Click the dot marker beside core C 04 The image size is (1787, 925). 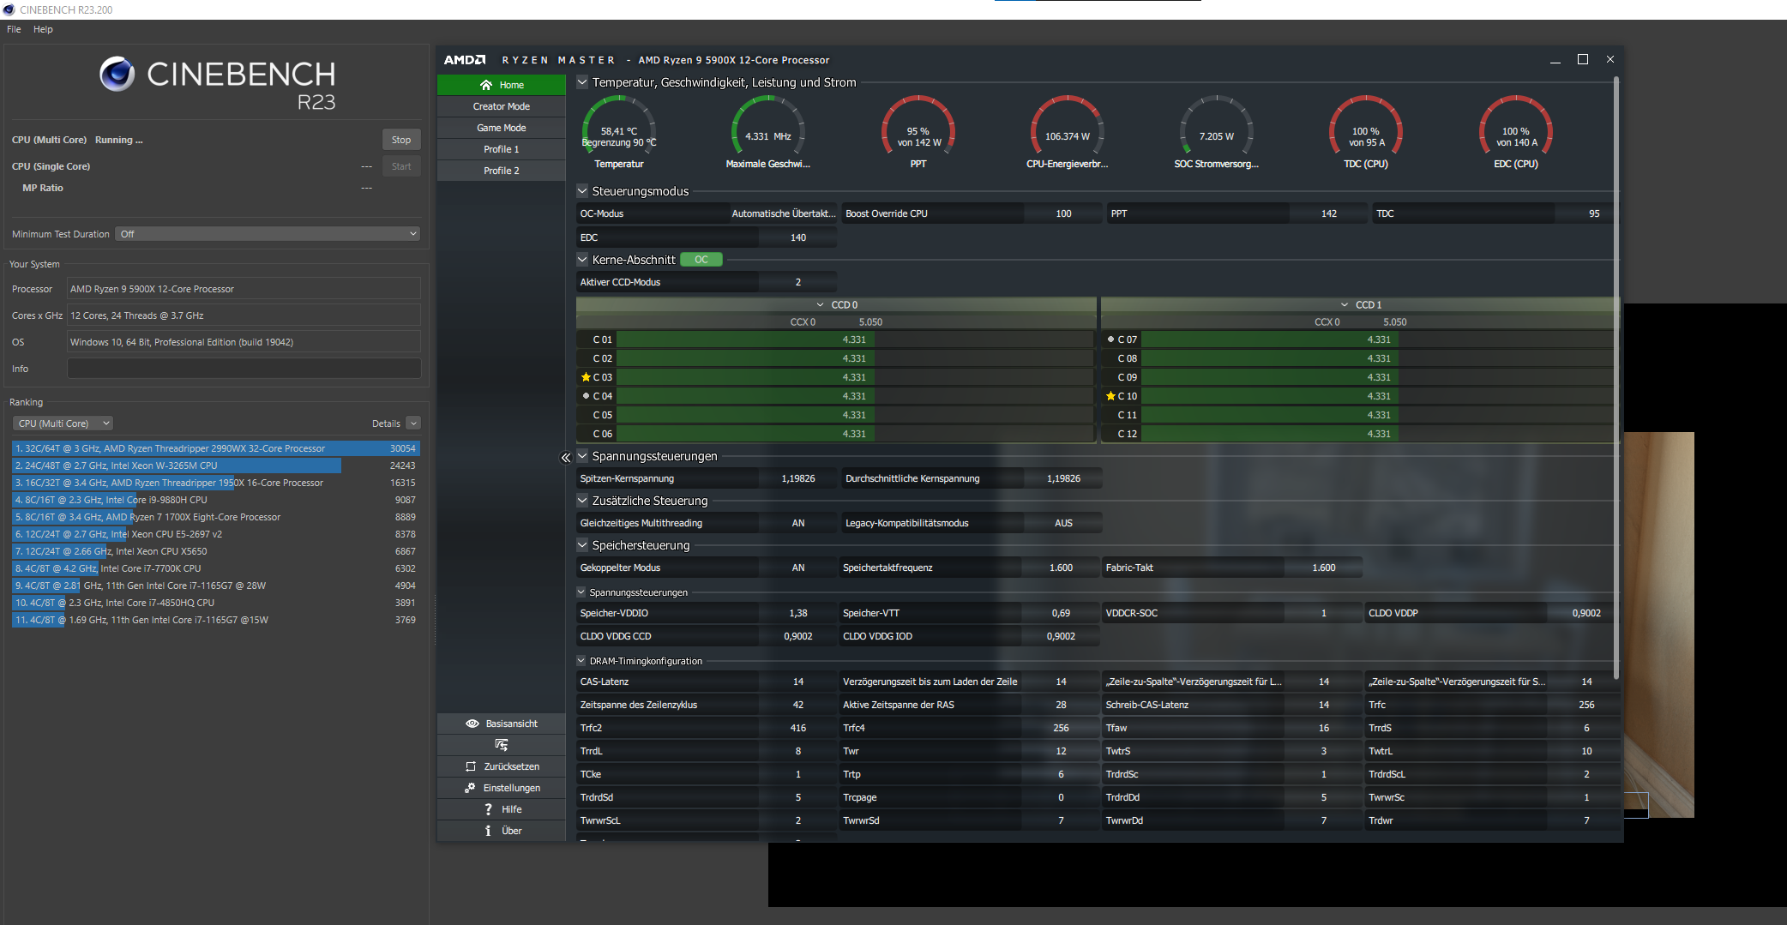pos(586,396)
